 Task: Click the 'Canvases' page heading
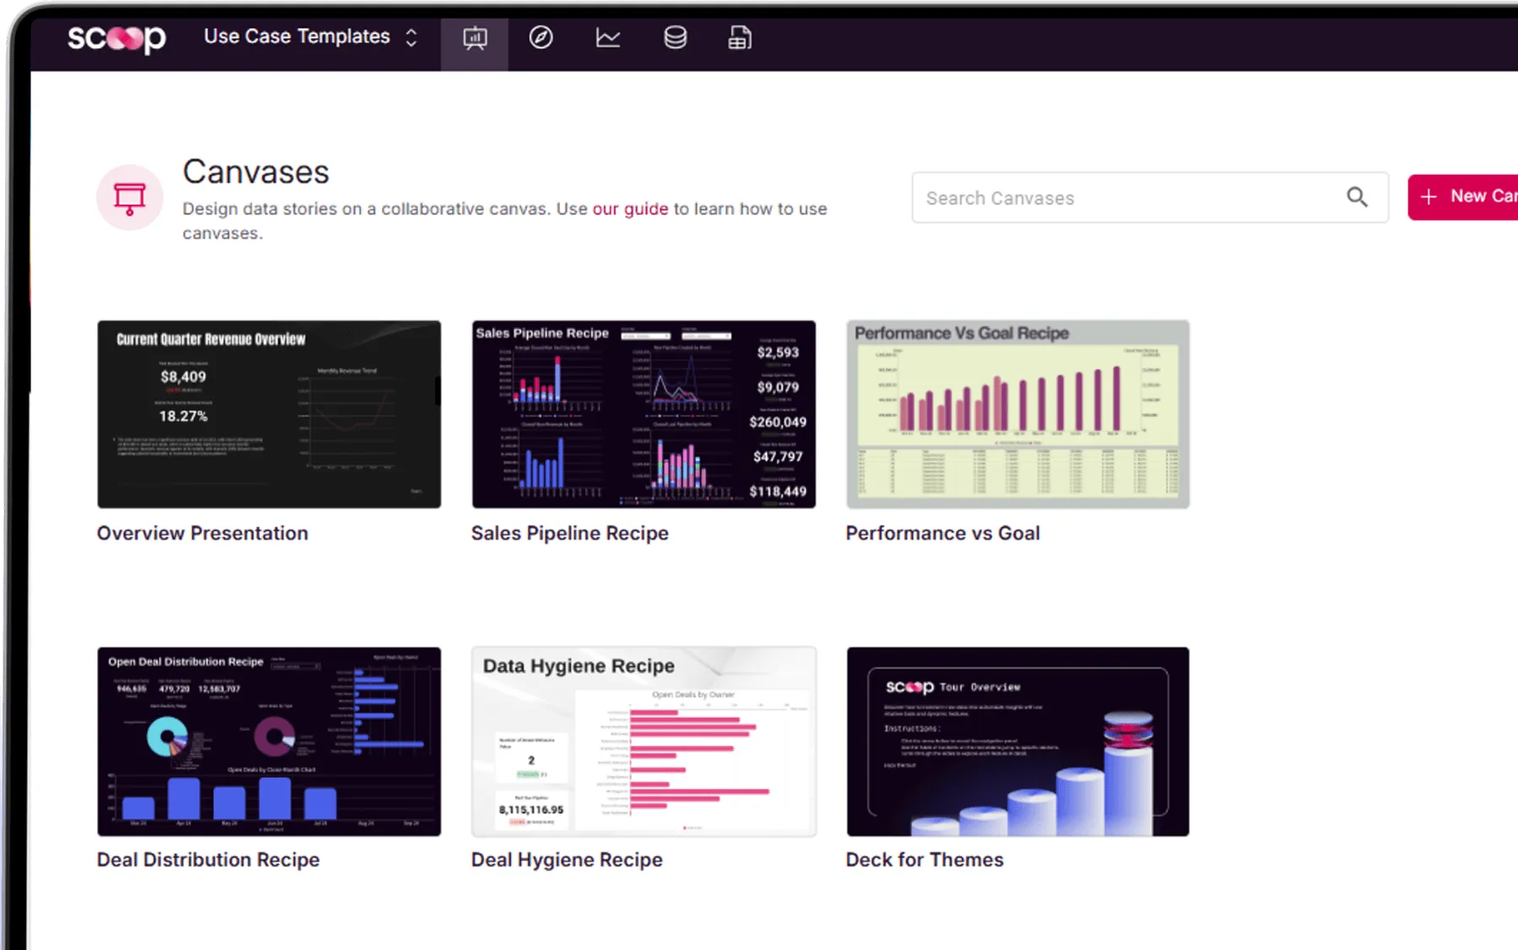pos(256,172)
